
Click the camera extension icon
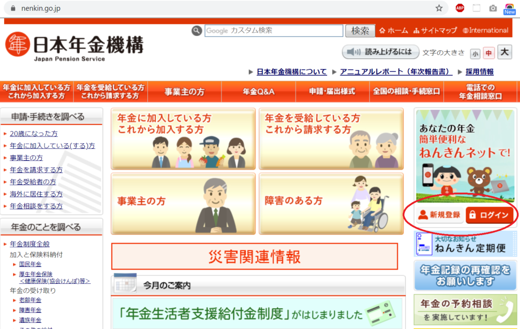click(493, 8)
